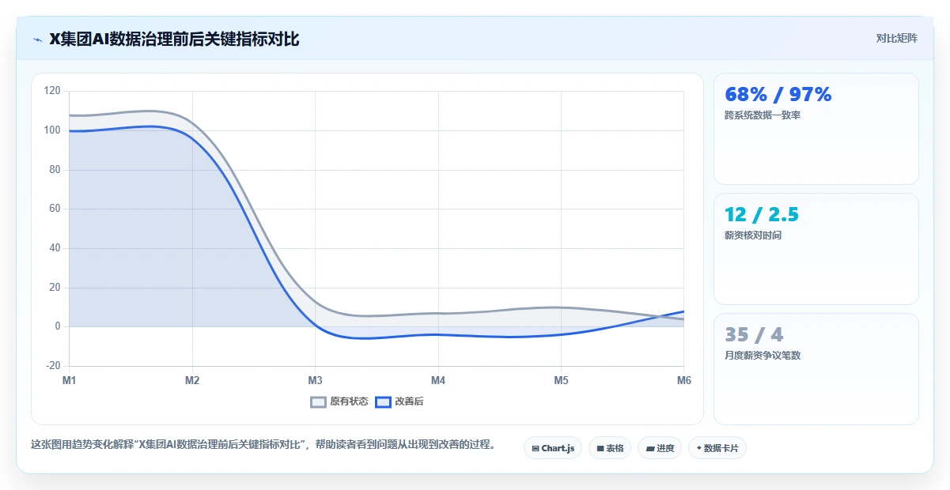
Task: Toggle the 改善后 legend series
Action: (399, 401)
